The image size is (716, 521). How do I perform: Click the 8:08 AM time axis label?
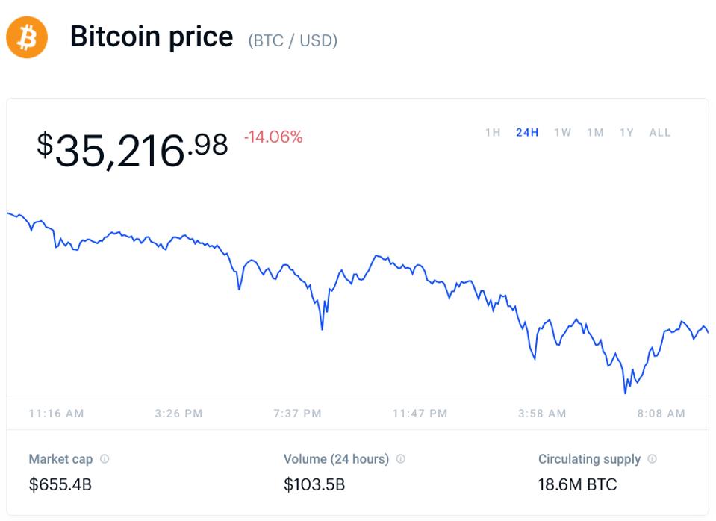[661, 414]
